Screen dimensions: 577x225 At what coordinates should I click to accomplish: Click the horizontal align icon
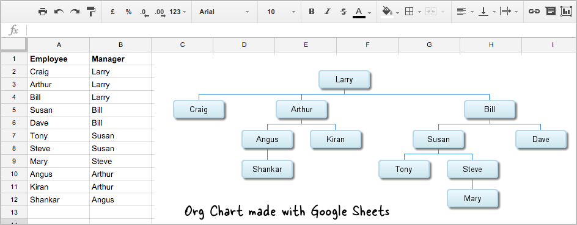pyautogui.click(x=461, y=12)
